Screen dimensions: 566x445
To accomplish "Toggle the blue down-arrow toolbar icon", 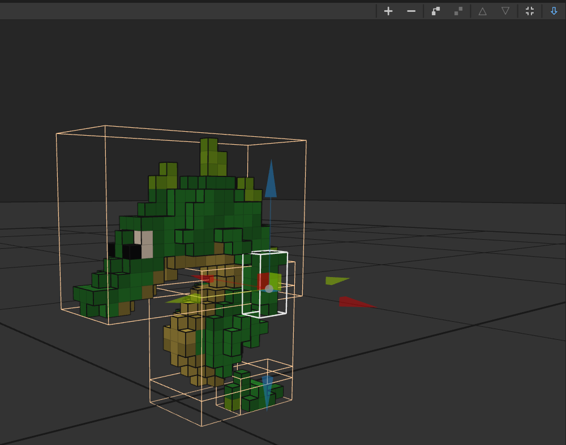I will [554, 11].
